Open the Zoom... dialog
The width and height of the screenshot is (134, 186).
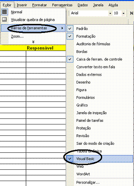33,37
